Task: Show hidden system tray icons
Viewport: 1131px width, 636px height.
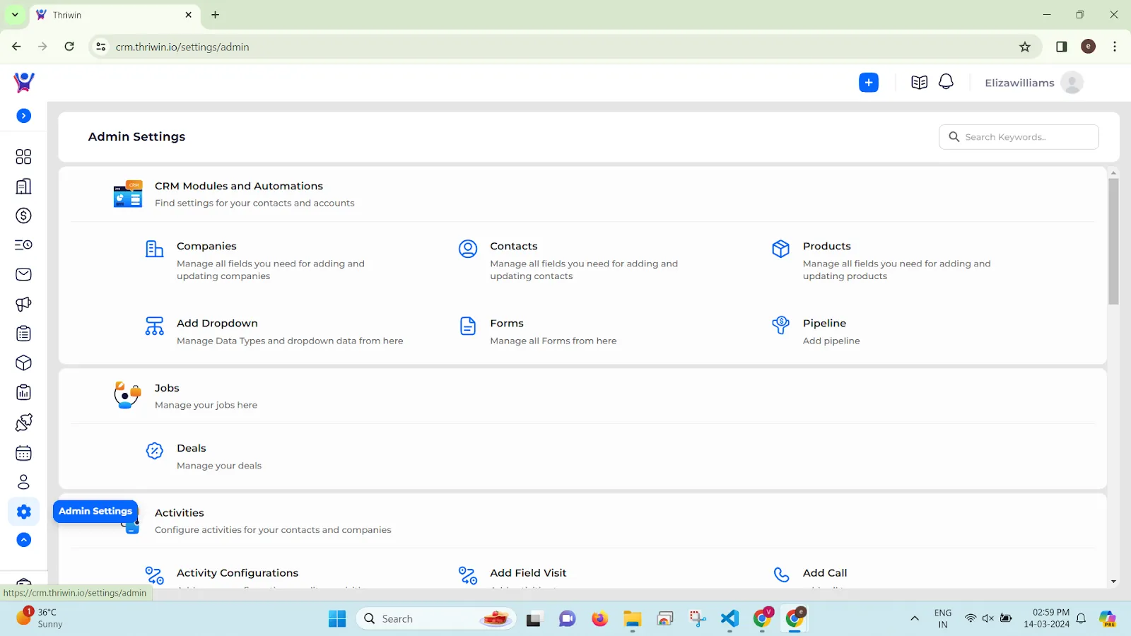Action: pos(914,619)
